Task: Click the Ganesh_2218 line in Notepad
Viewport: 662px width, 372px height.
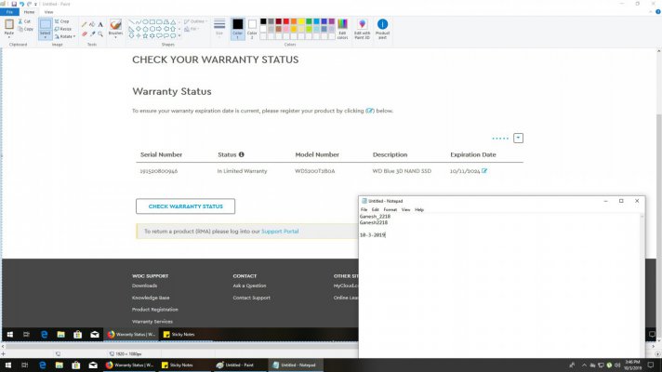Action: pyautogui.click(x=375, y=217)
